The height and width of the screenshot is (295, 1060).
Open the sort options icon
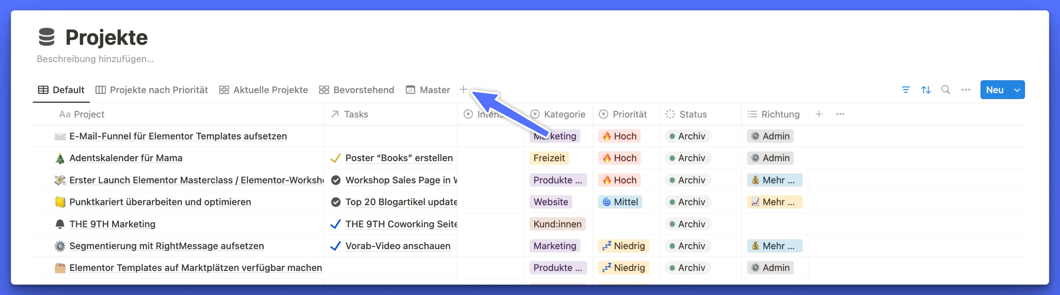925,90
